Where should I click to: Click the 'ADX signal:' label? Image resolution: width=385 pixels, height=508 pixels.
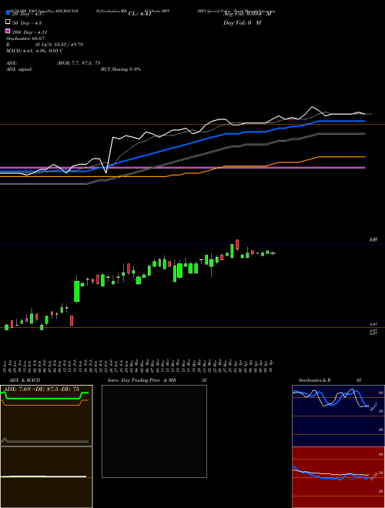point(19,69)
